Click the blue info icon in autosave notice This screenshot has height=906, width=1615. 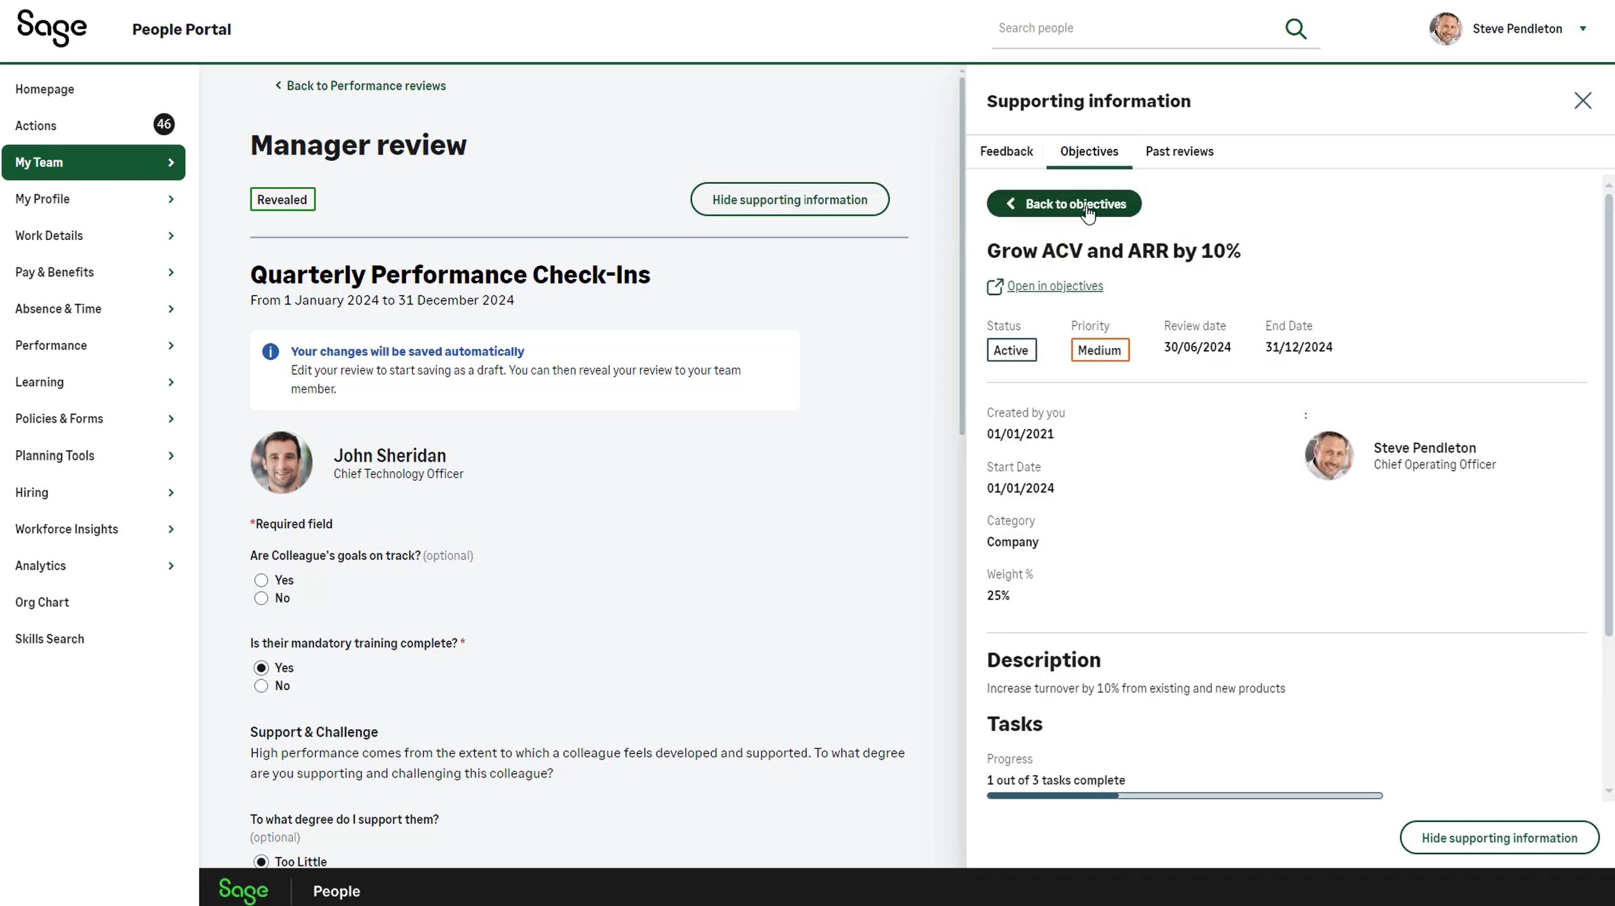click(270, 351)
